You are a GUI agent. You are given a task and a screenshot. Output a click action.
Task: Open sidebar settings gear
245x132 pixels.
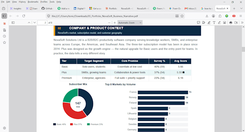click(x=4, y=128)
